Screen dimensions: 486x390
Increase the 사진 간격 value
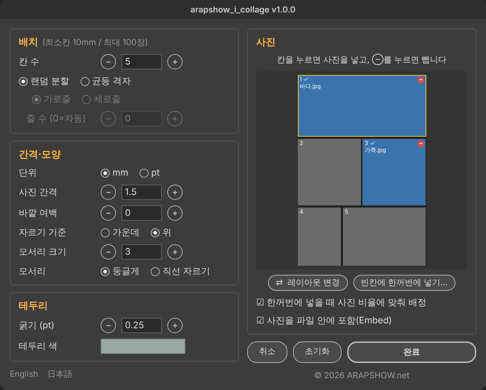[175, 192]
